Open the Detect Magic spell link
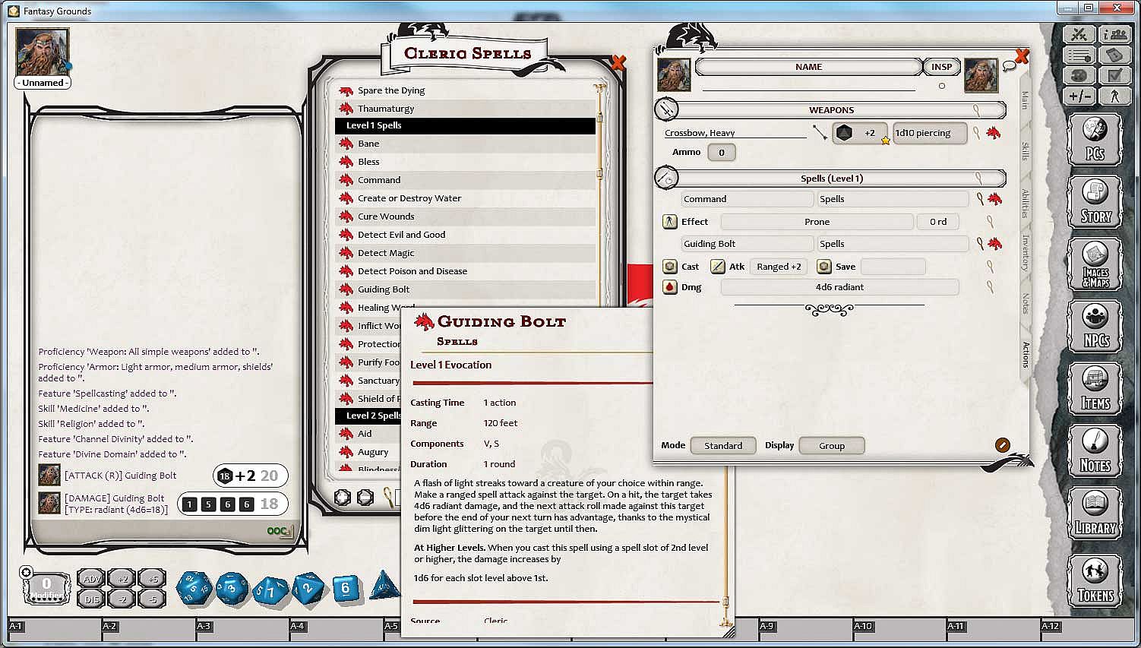Image resolution: width=1141 pixels, height=648 pixels. pos(346,253)
